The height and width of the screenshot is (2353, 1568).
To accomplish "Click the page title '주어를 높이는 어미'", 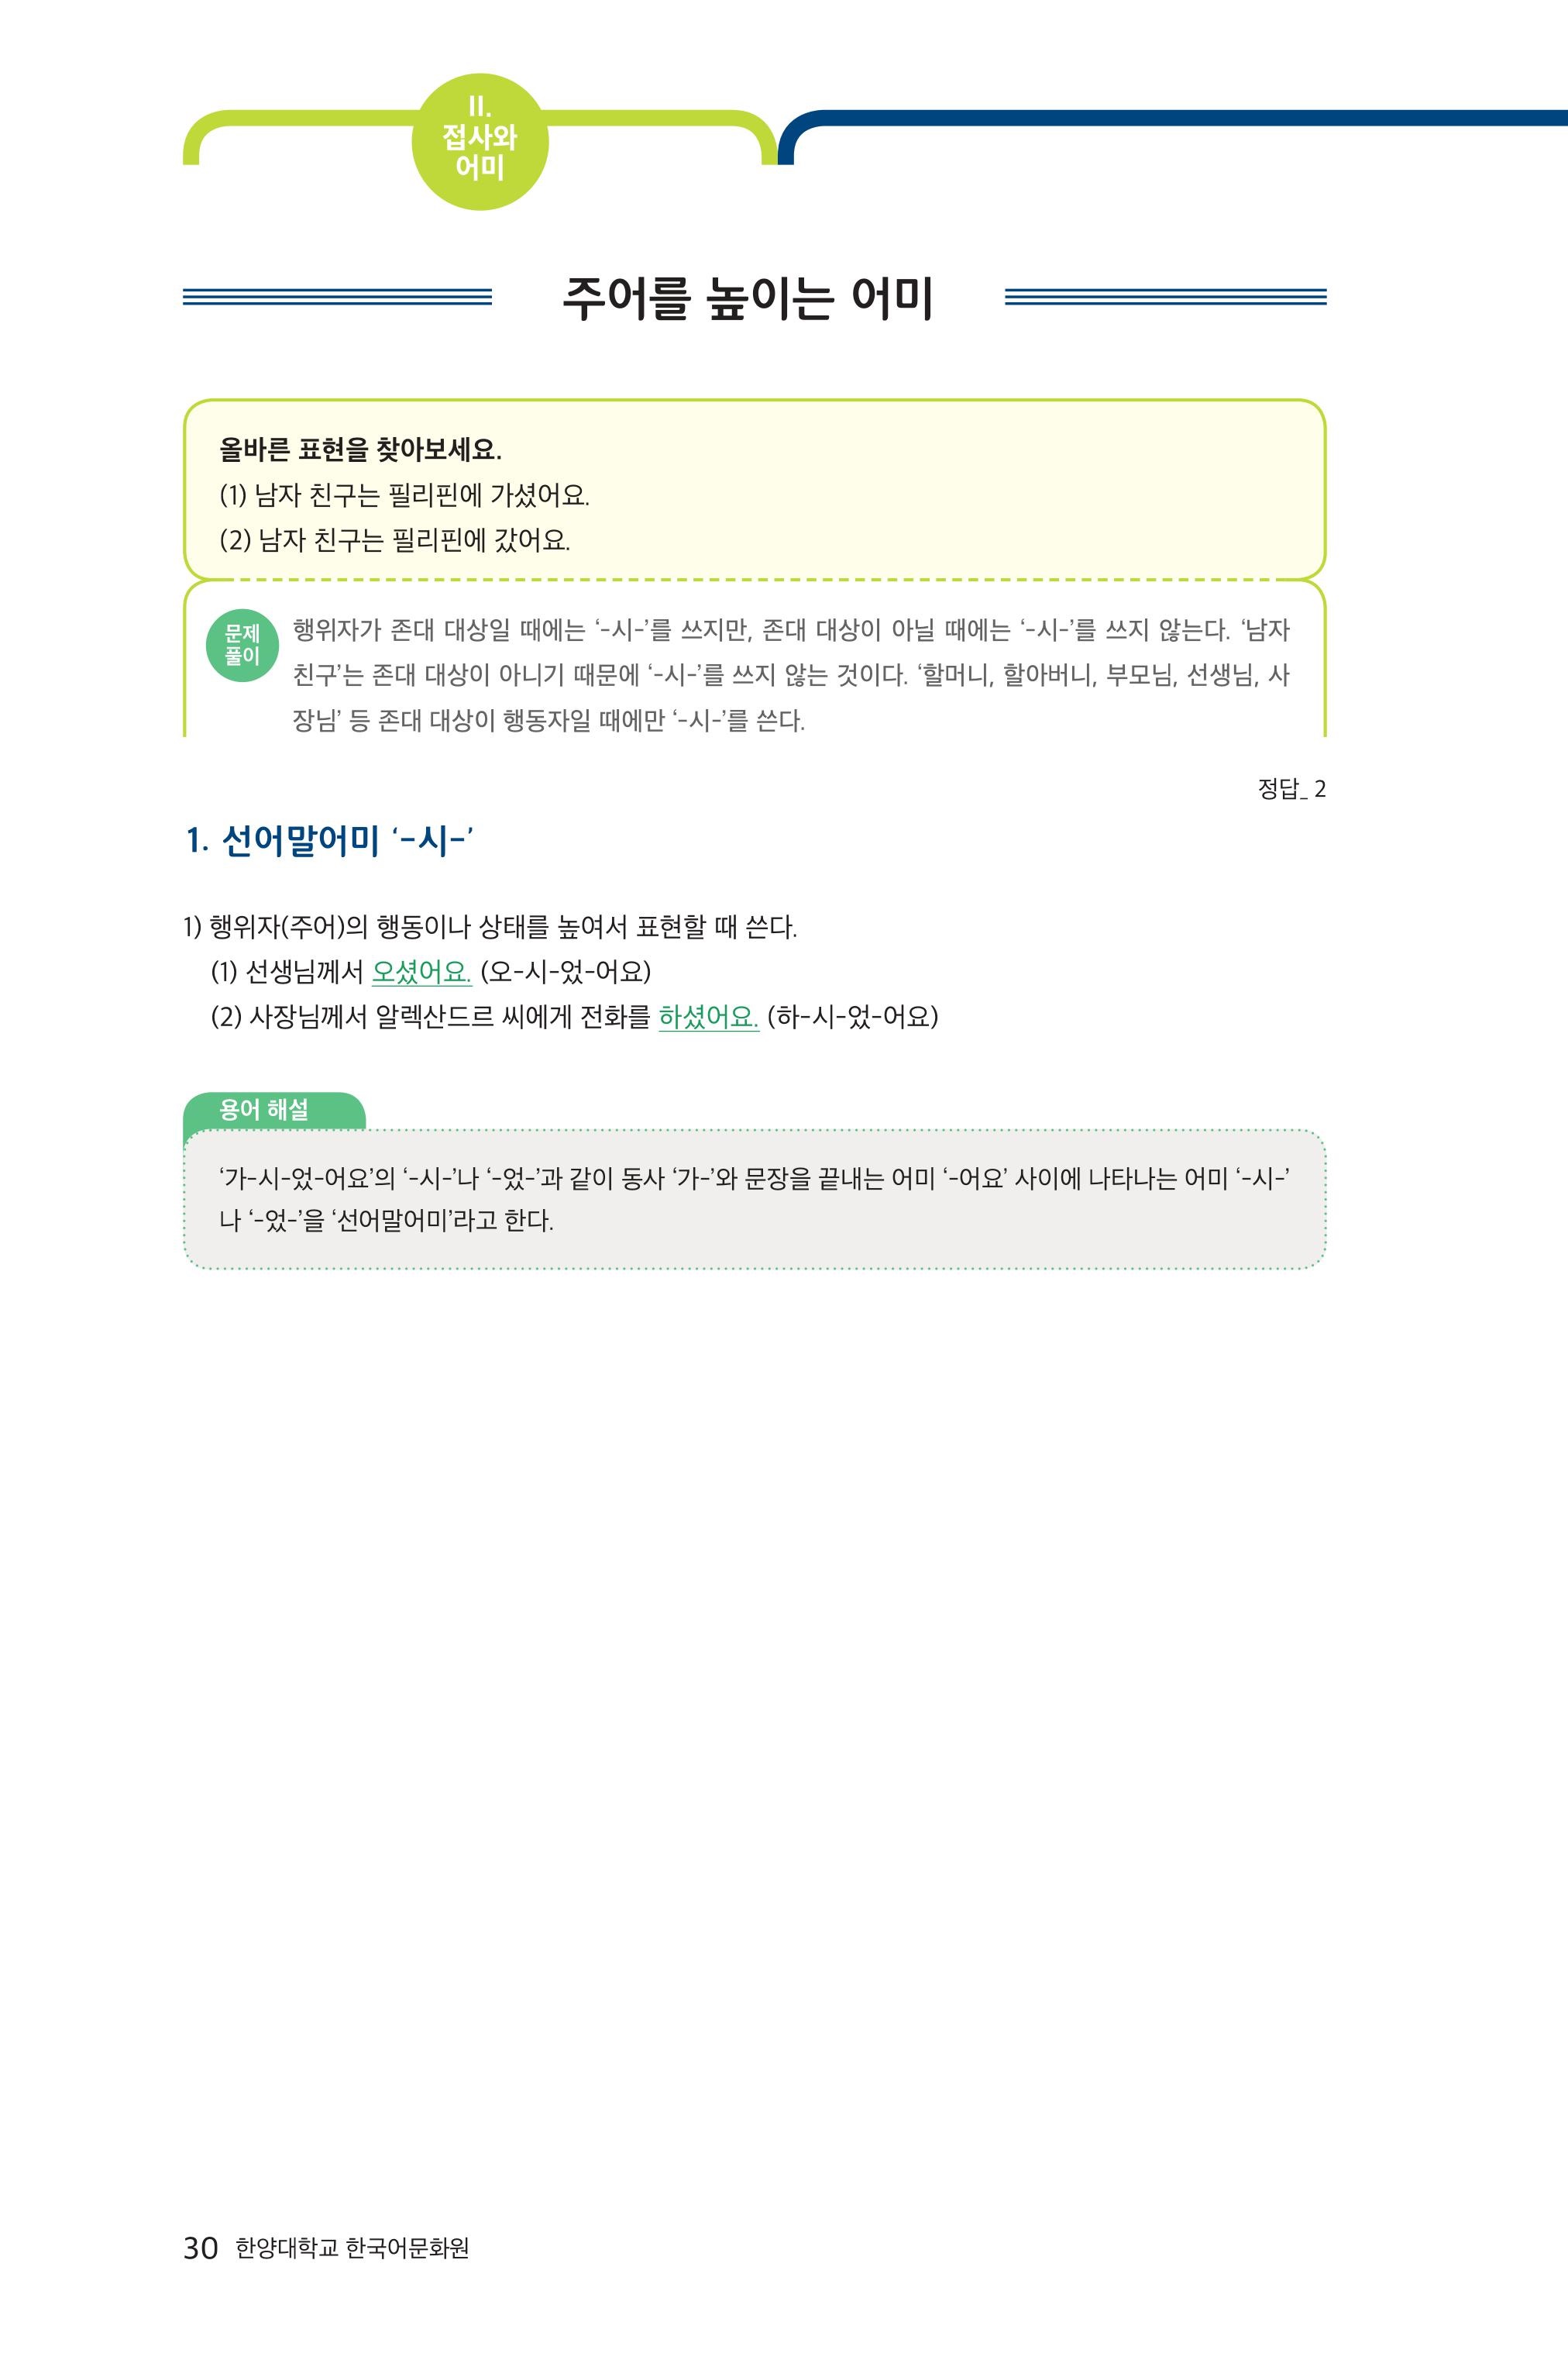I will [748, 298].
